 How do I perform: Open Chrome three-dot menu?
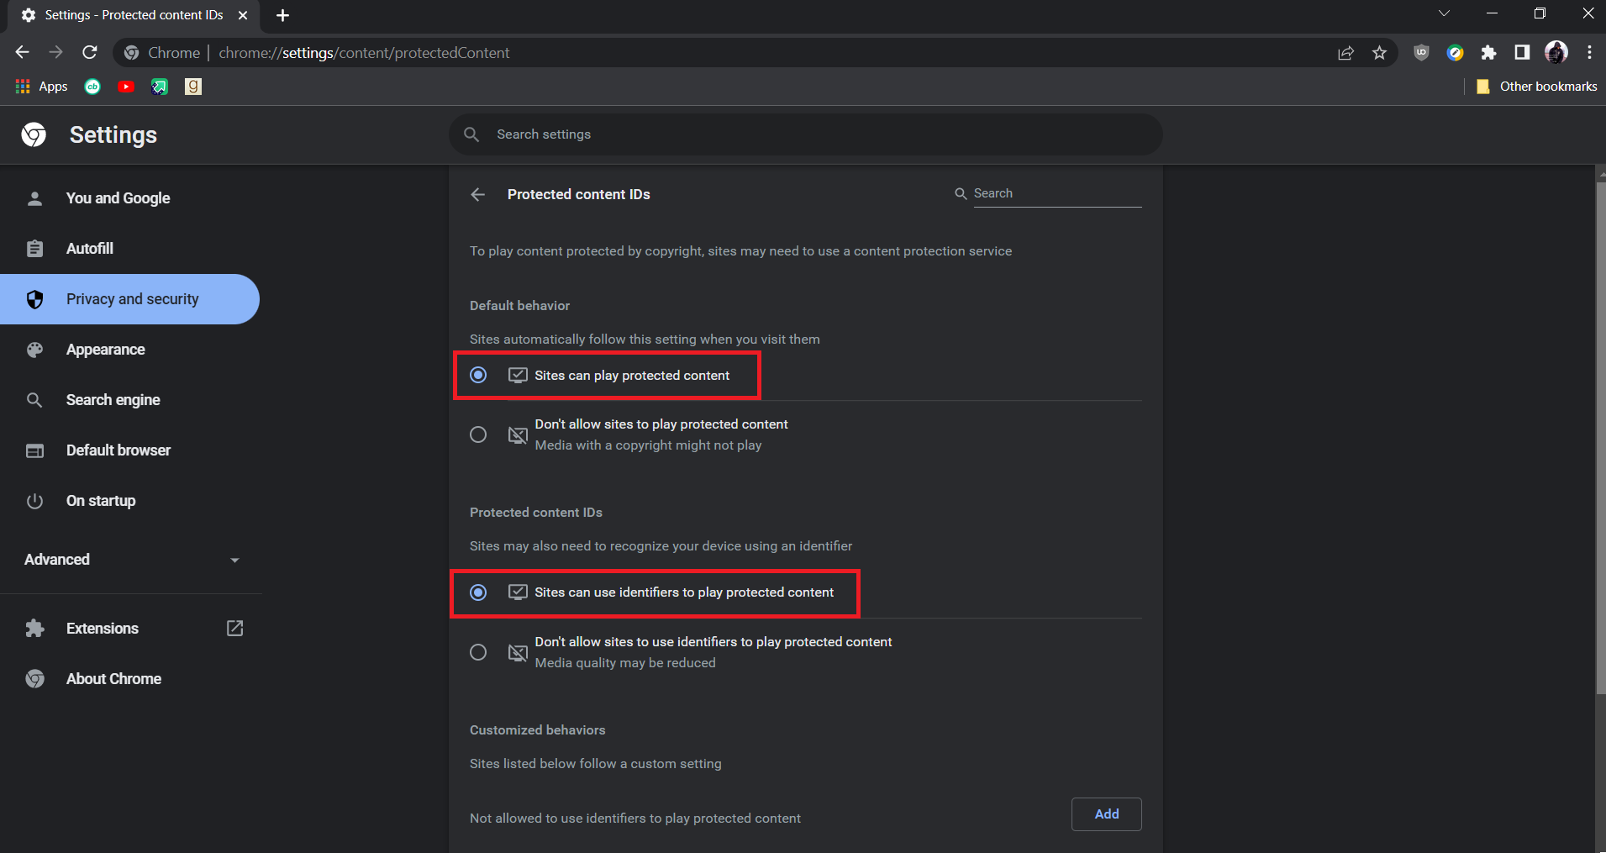click(1589, 52)
